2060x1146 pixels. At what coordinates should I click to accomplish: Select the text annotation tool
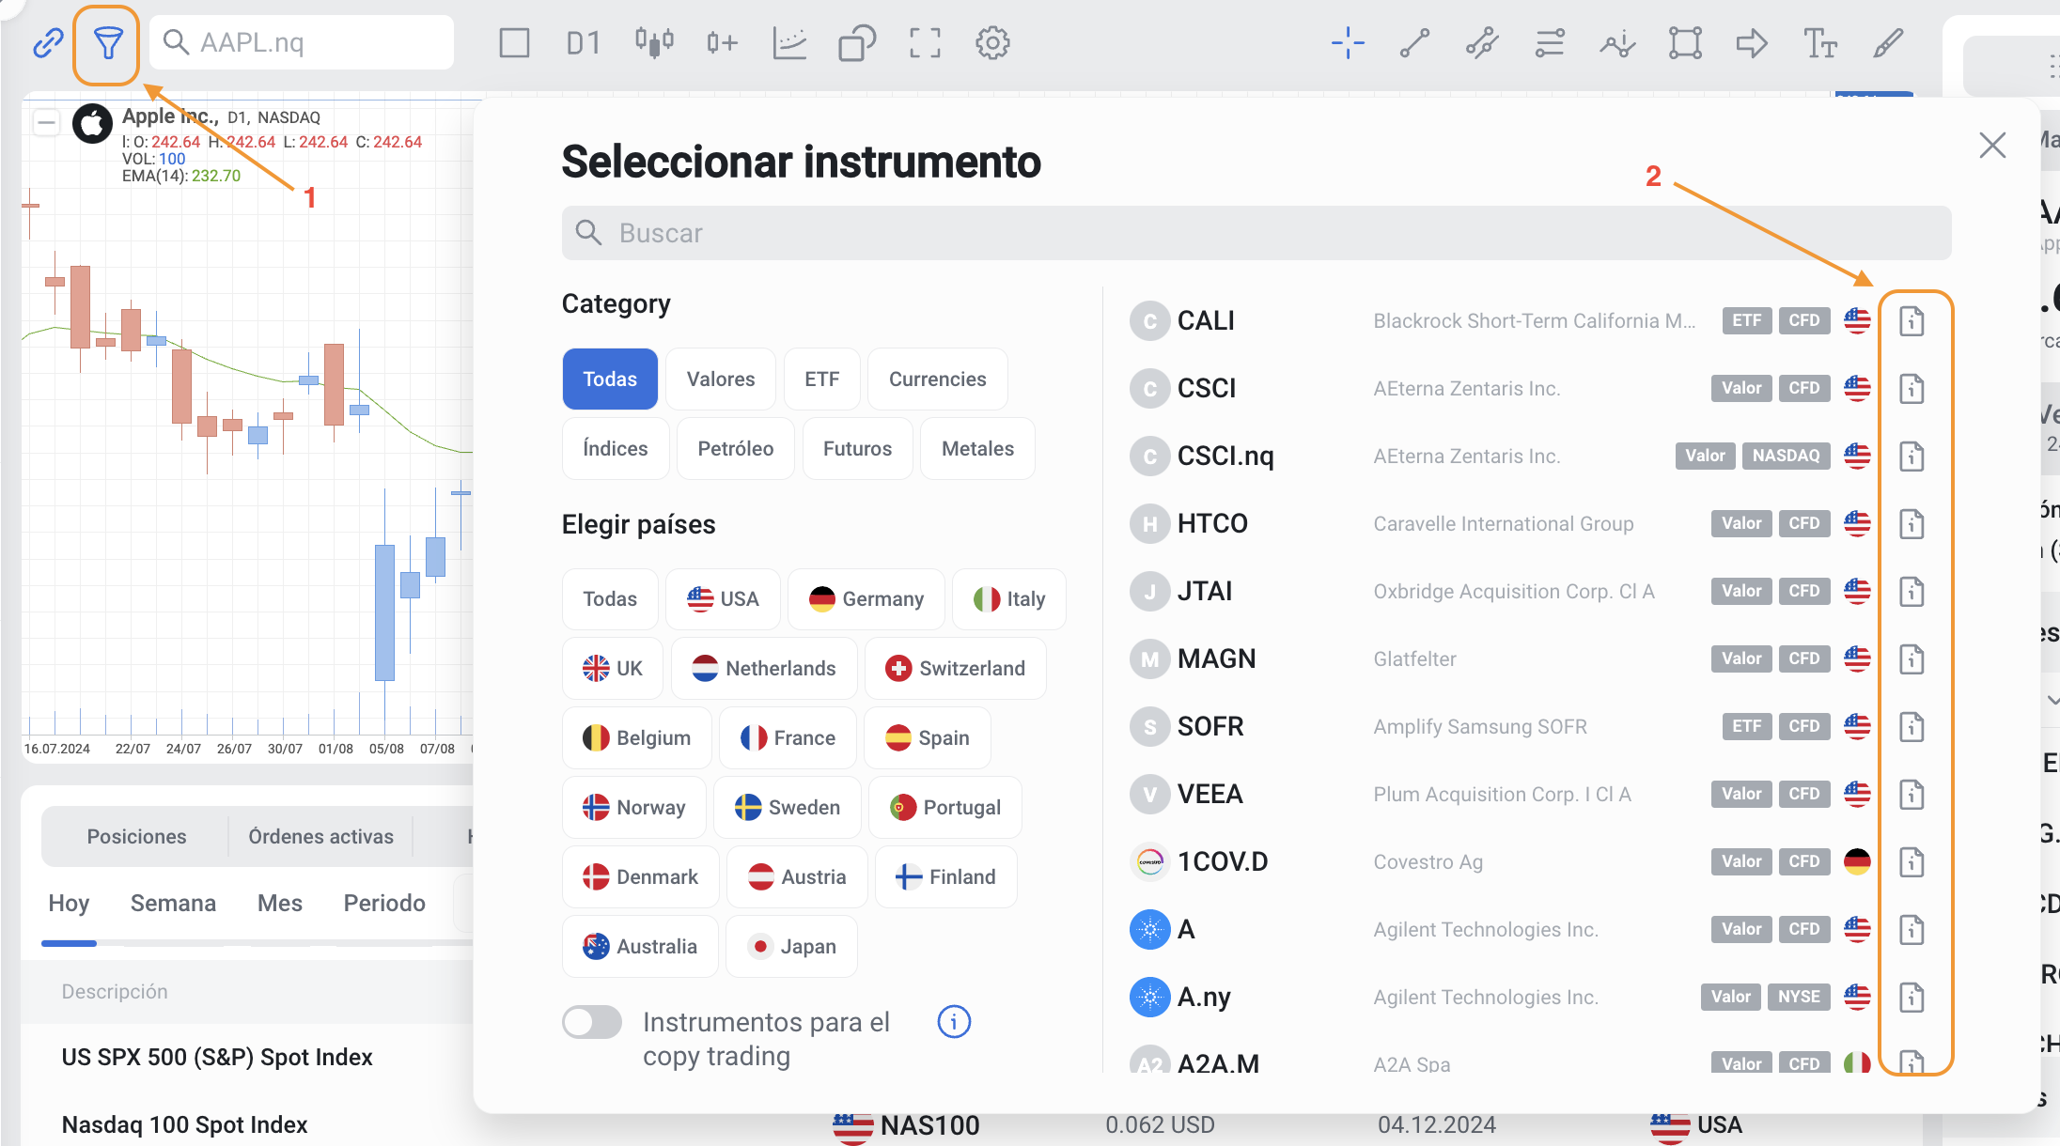[1819, 43]
